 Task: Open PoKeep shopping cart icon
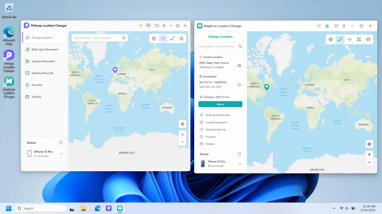click(x=141, y=26)
